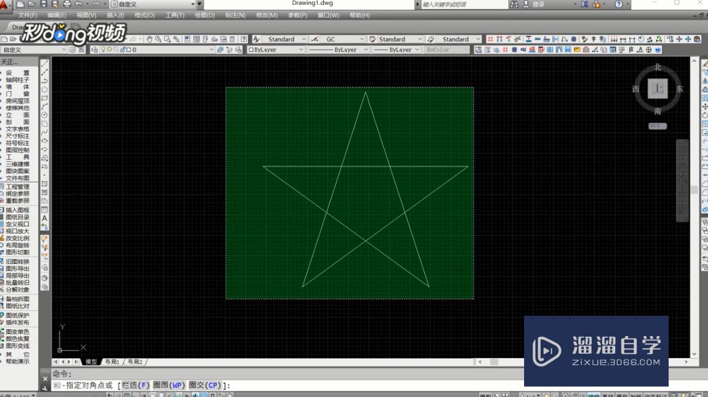Click the binoculars search icon

tap(514, 4)
